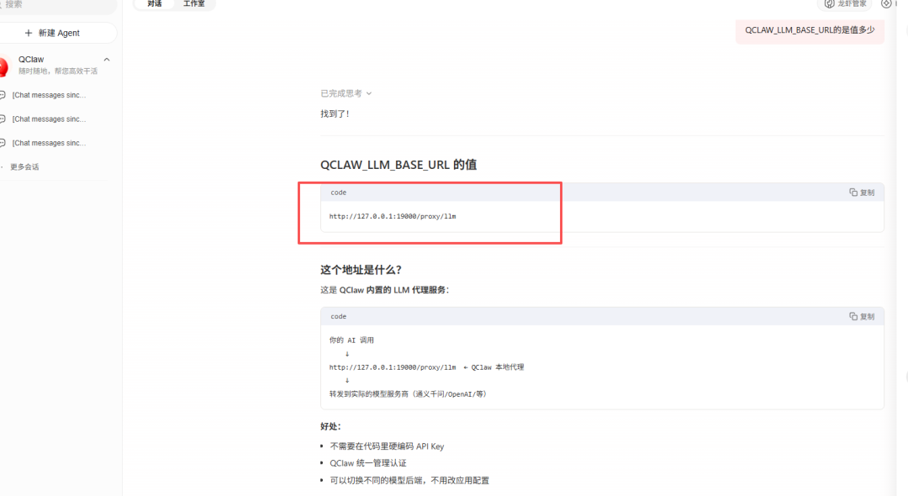Click the search field at top left

(x=58, y=5)
